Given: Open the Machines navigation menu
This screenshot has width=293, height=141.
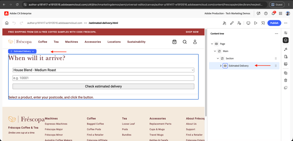Looking at the screenshot, I should point(71,42).
